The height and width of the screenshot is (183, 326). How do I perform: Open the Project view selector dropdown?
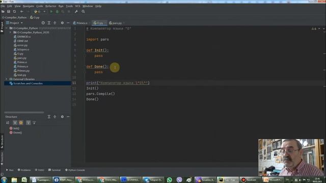point(14,23)
